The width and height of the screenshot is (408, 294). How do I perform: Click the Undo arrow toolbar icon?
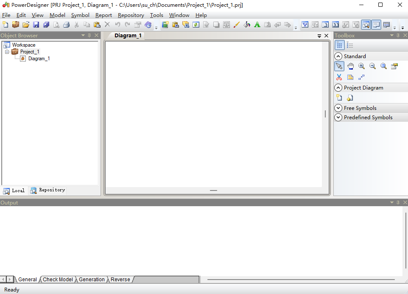(x=117, y=25)
